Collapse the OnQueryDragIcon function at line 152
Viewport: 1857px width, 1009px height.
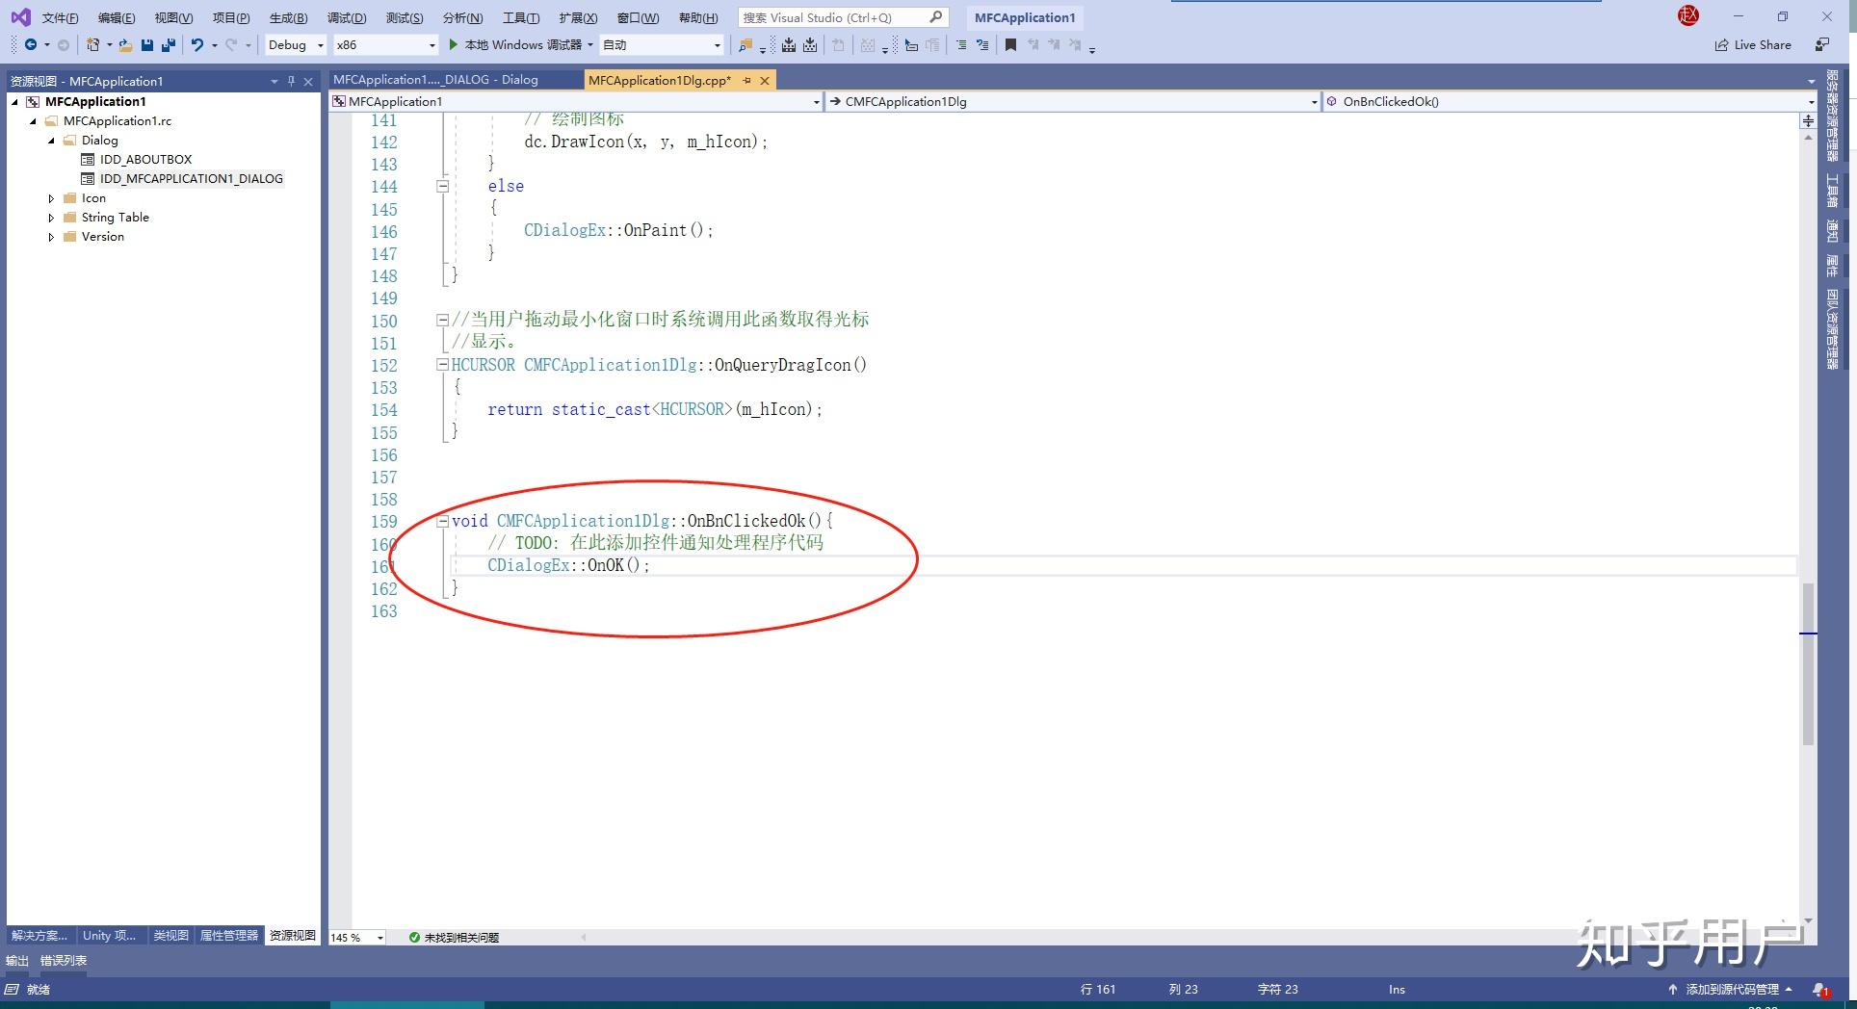(x=443, y=365)
